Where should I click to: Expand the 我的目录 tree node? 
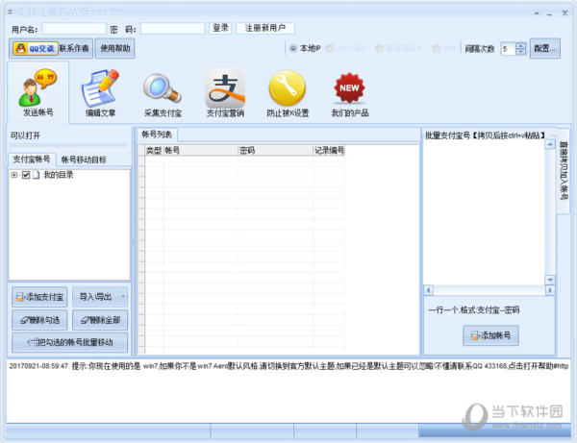click(x=14, y=175)
